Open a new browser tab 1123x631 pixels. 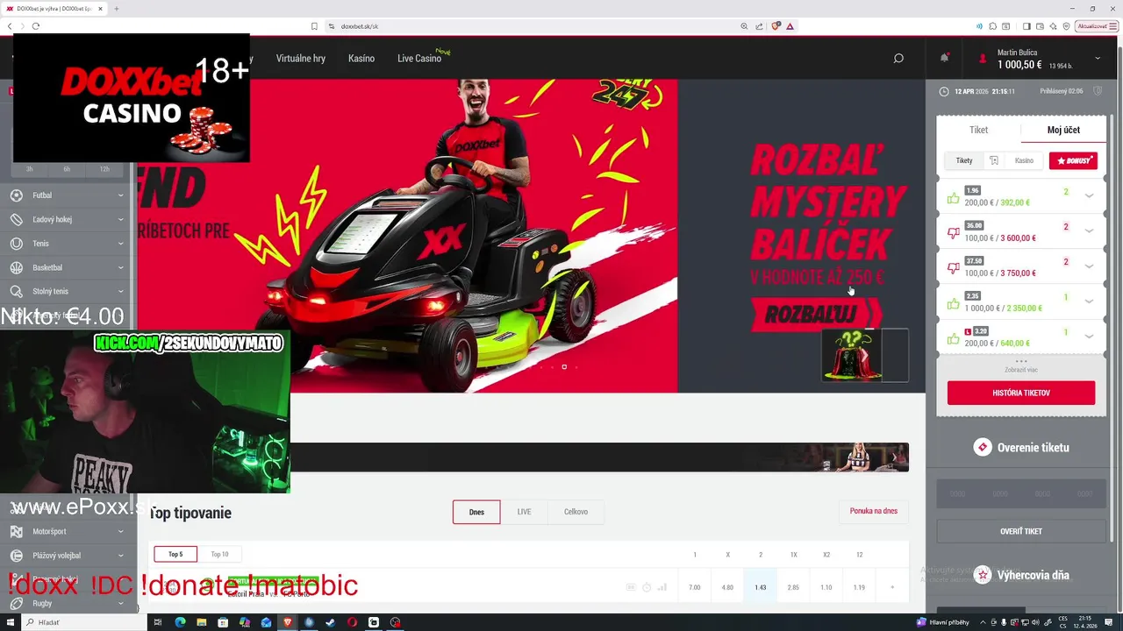click(117, 9)
